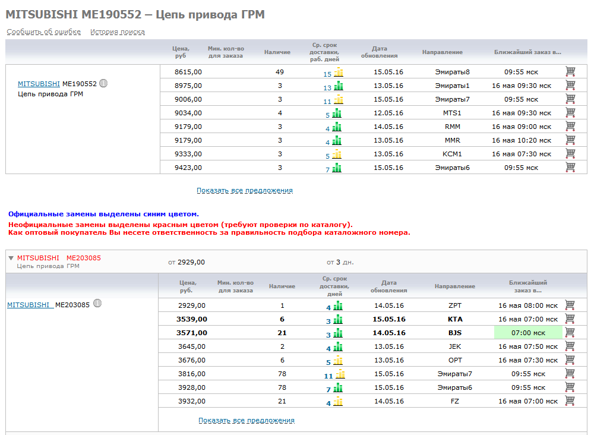This screenshot has height=435, width=591.
Task: Open info icon beside ME190552
Action: [103, 83]
